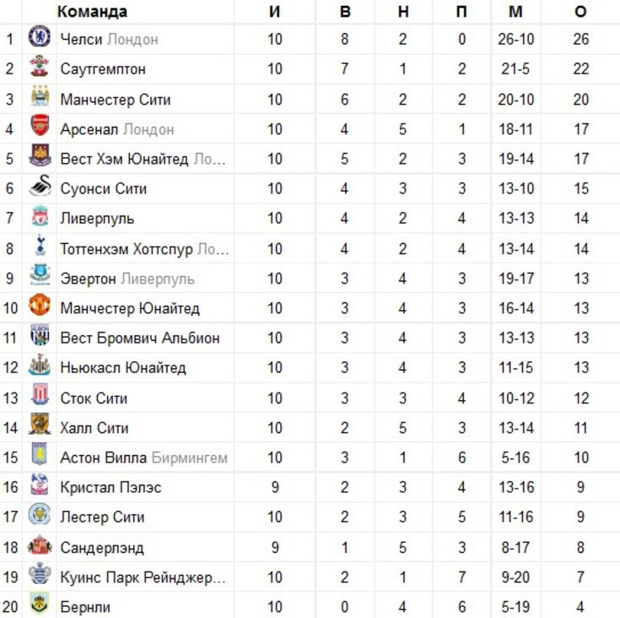The image size is (620, 618).
Task: Select the Swansea City swan logo
Action: (40, 185)
